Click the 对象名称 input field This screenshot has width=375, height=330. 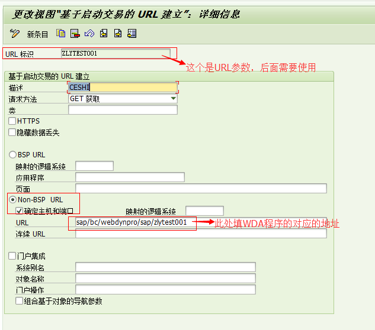pos(165,278)
